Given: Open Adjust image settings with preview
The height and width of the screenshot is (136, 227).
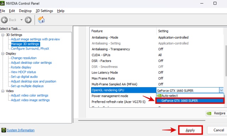Looking at the screenshot, I should click(35, 39).
